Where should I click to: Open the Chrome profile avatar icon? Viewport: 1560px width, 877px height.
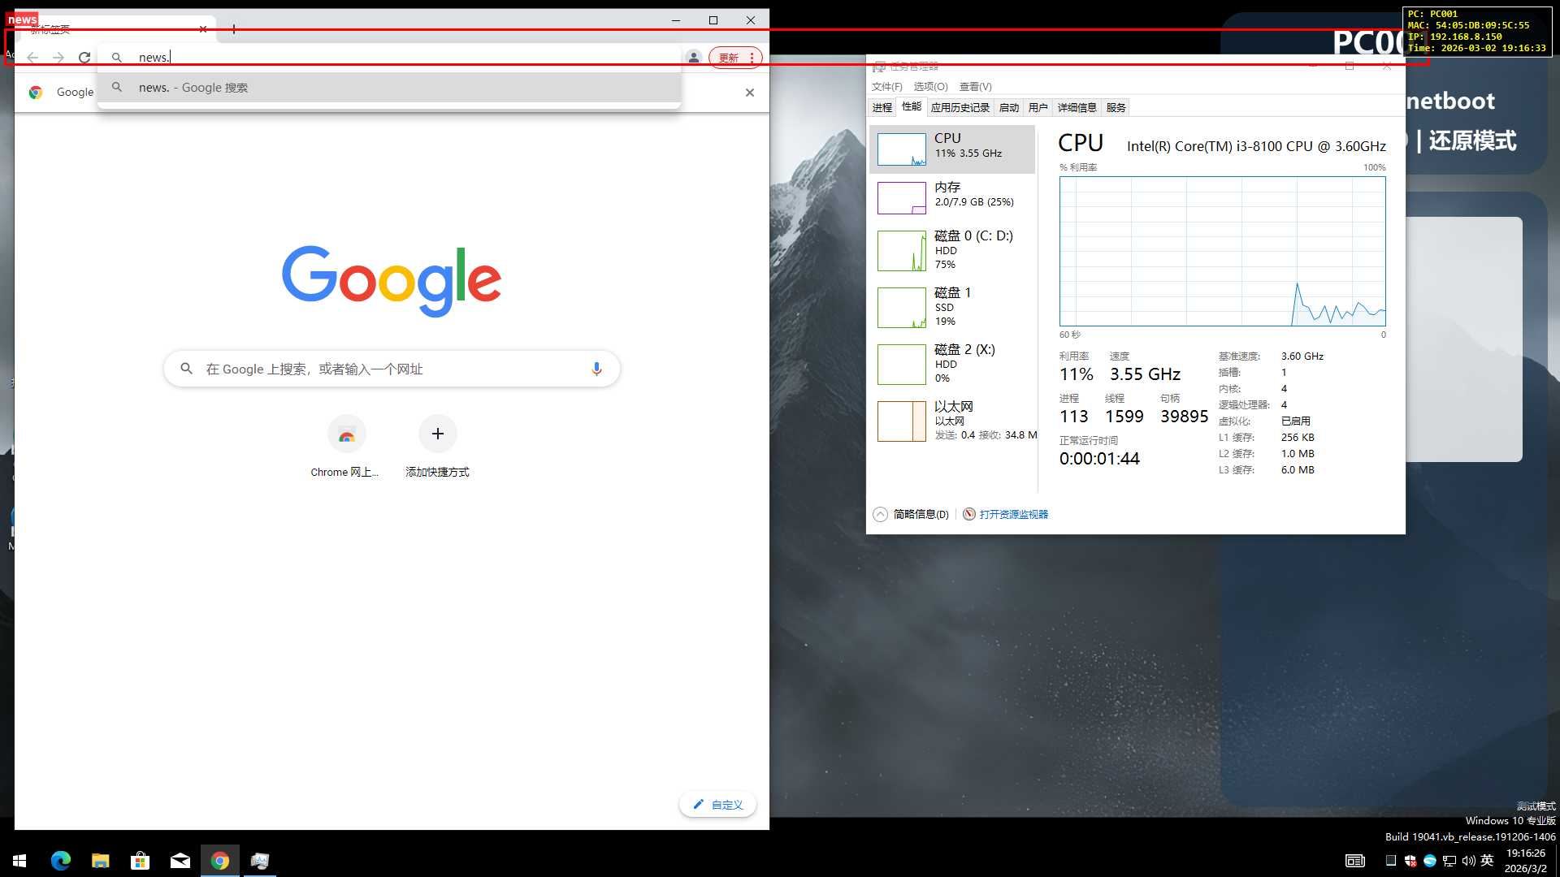[x=693, y=58]
